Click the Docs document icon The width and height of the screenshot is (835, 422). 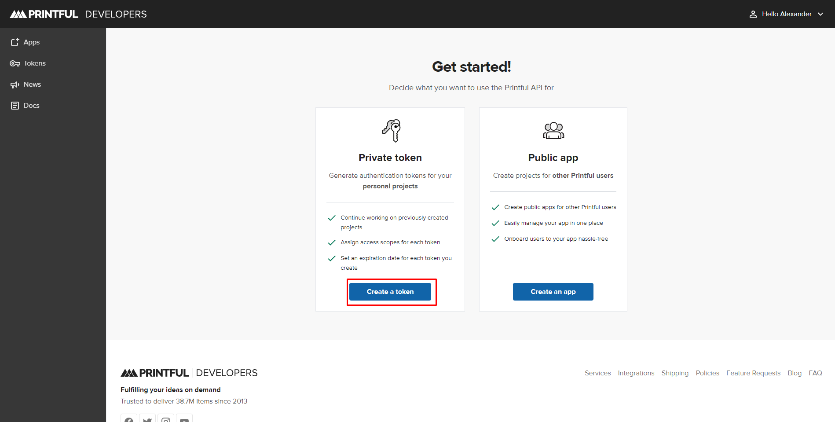coord(15,106)
